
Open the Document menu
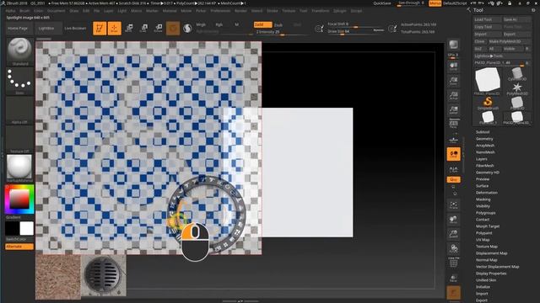pos(57,11)
